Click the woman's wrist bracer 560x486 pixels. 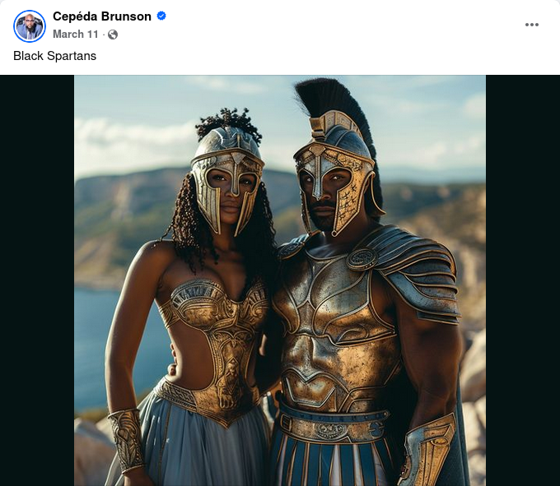[127, 441]
